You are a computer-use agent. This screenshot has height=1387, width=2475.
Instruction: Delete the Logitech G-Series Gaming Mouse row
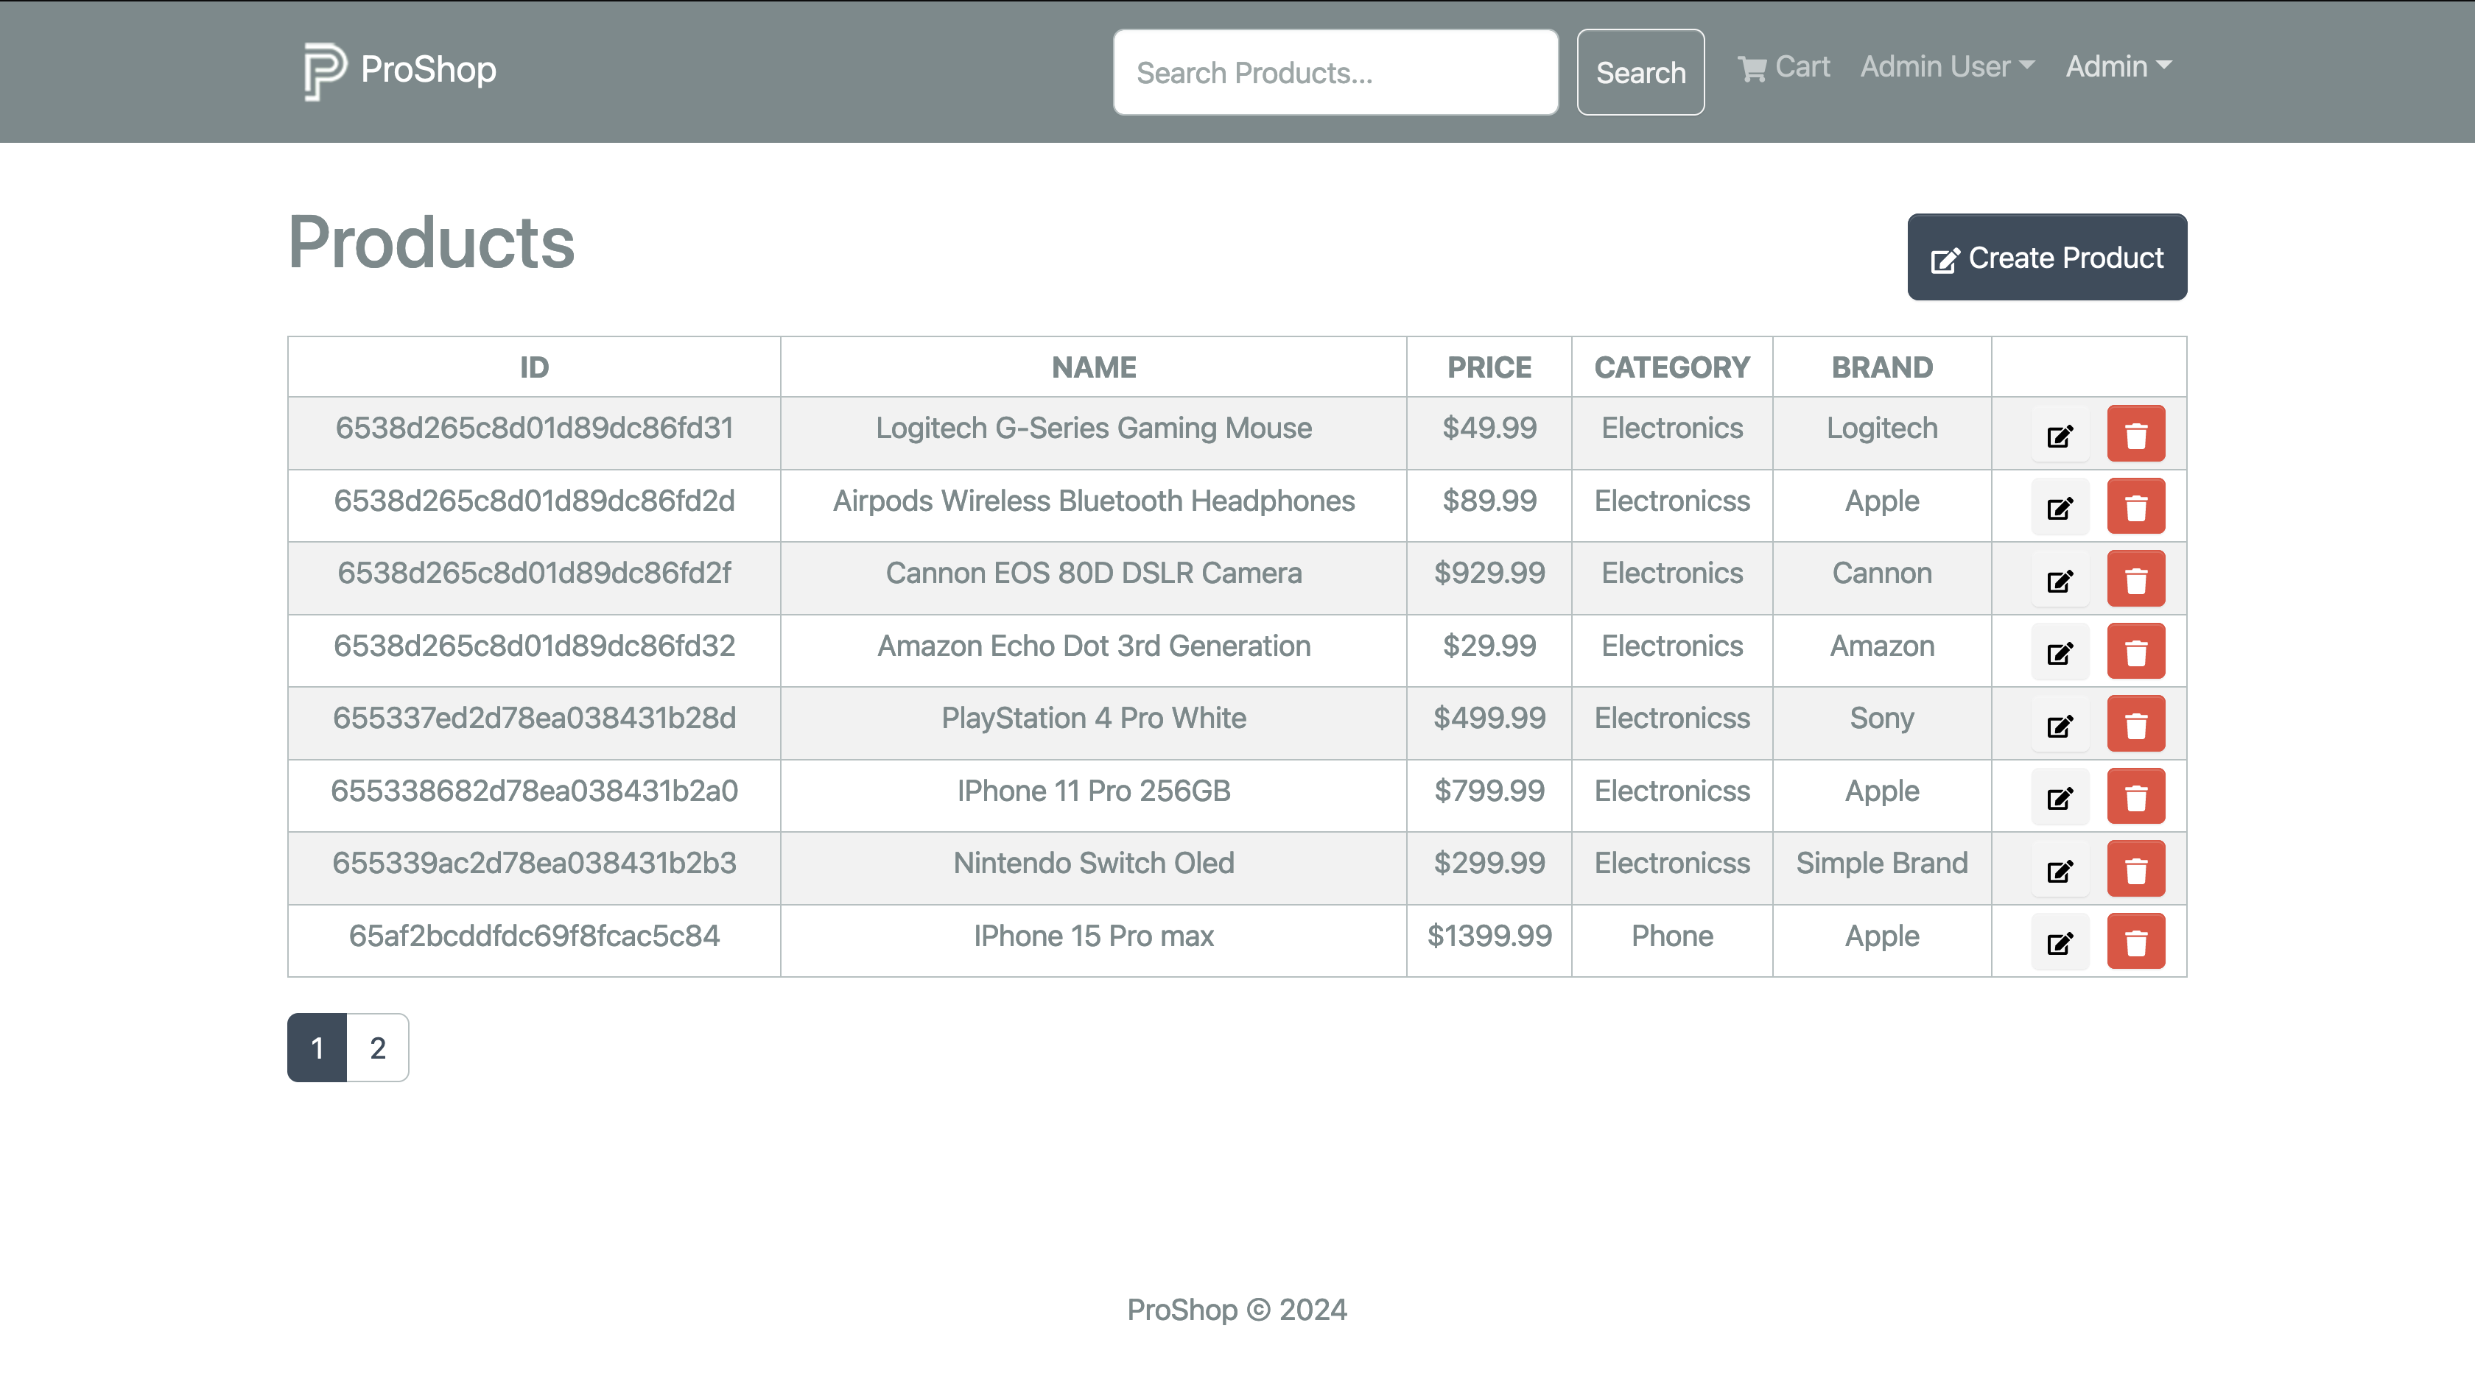(2135, 435)
